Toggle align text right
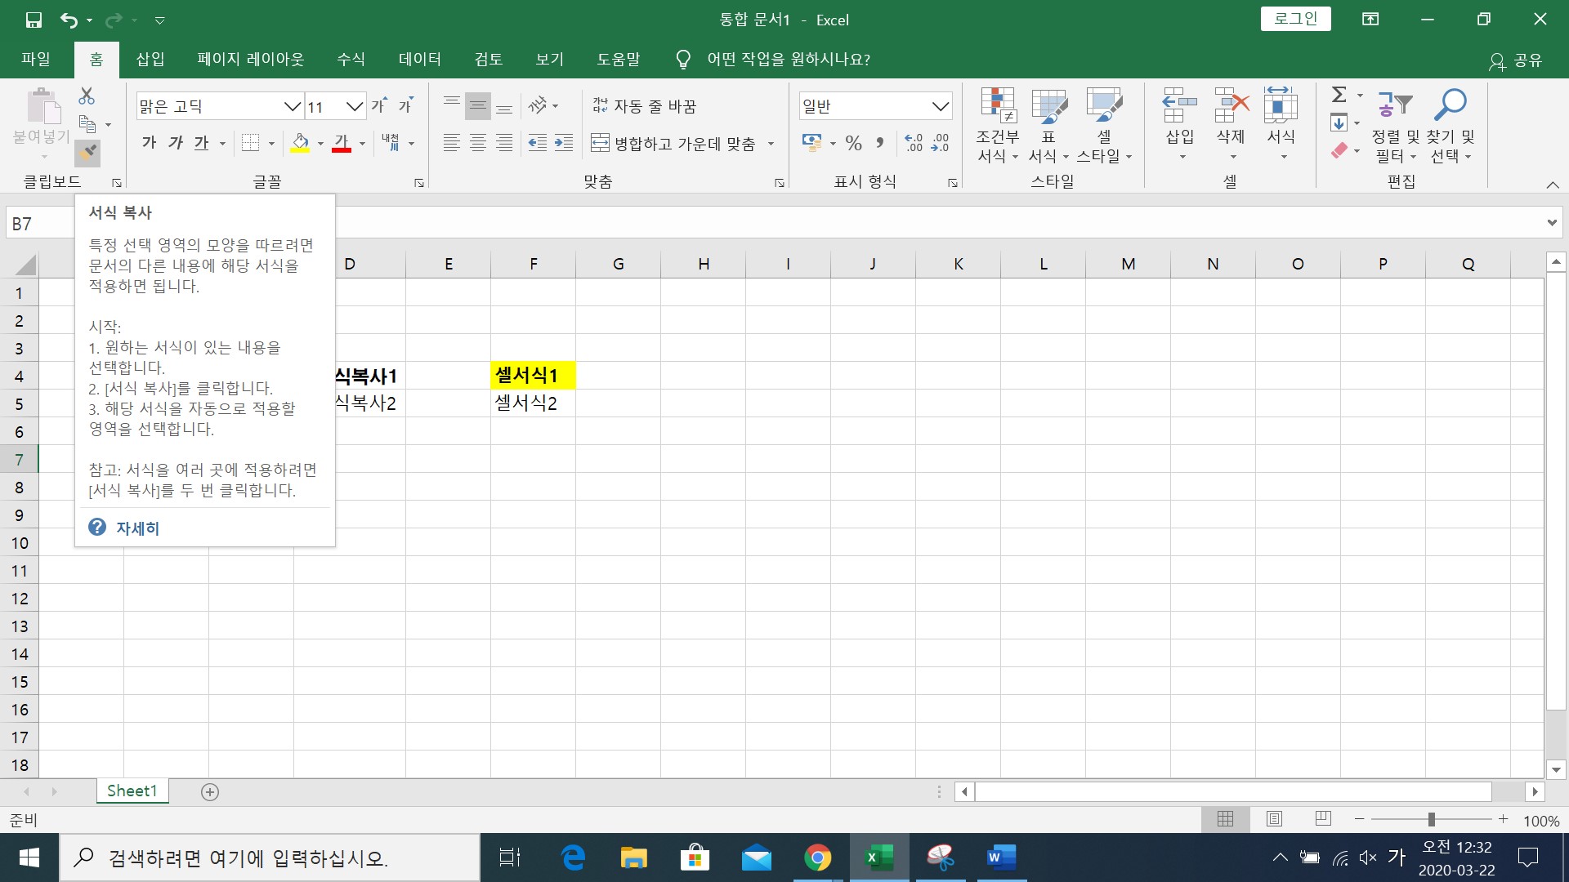Screen dimensions: 1569x882 (x=505, y=143)
